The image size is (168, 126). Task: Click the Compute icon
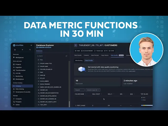point(14,99)
